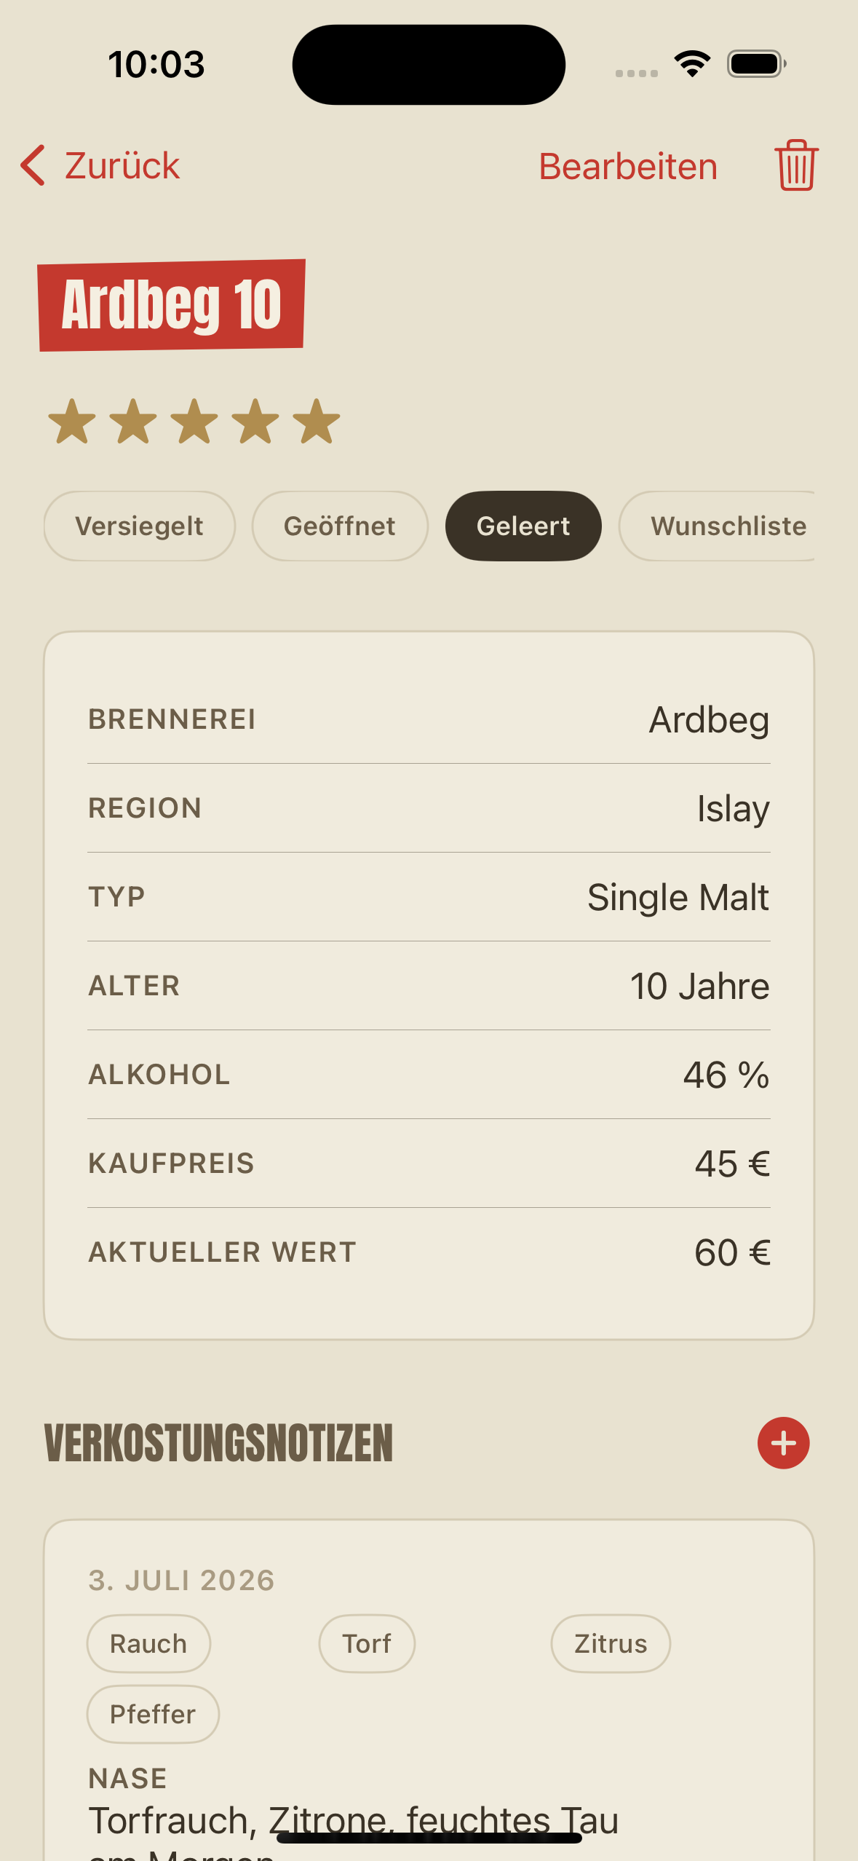Tap the trash can delete icon
Screen dimensions: 858x1861
pyautogui.click(x=796, y=165)
